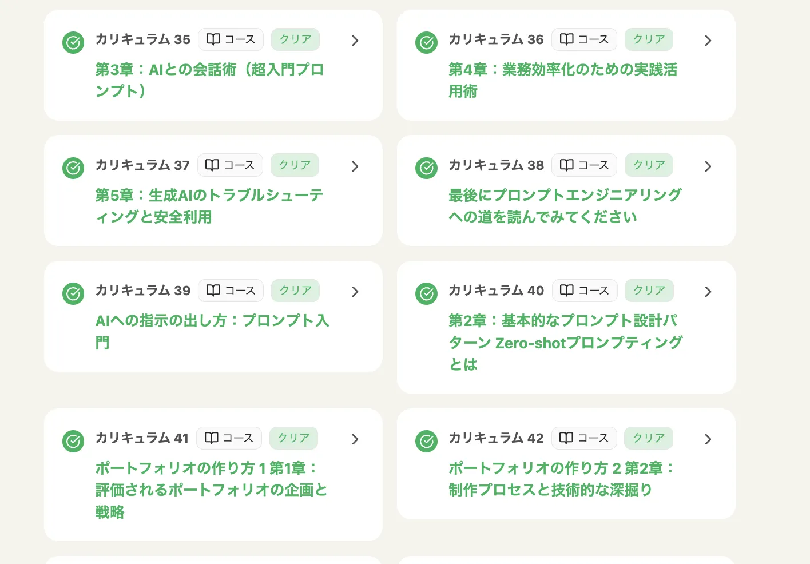Expand カリキュラム 36 using its chevron arrow
Screen dimensions: 810x564
click(708, 41)
